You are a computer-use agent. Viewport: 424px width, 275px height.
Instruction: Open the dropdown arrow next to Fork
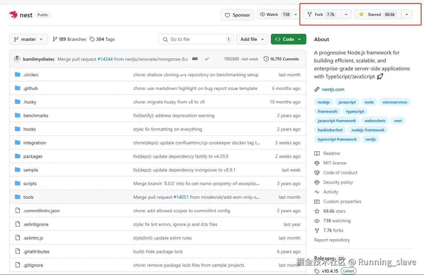tap(346, 14)
